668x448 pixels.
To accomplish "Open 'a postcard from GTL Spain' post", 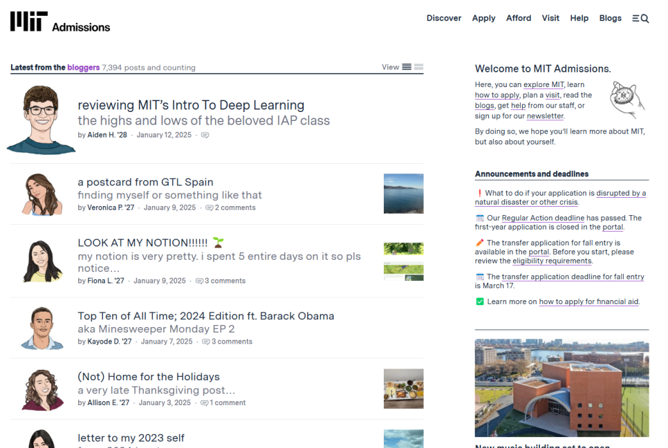I will (x=145, y=182).
